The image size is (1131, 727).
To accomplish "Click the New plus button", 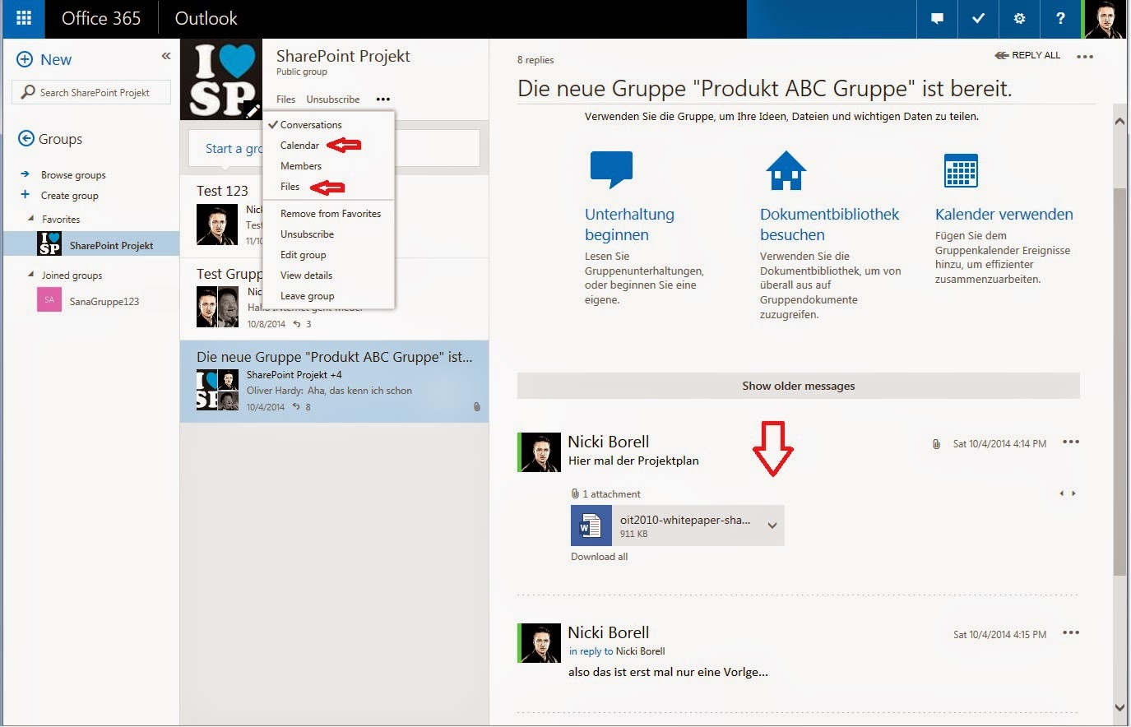I will tap(45, 59).
